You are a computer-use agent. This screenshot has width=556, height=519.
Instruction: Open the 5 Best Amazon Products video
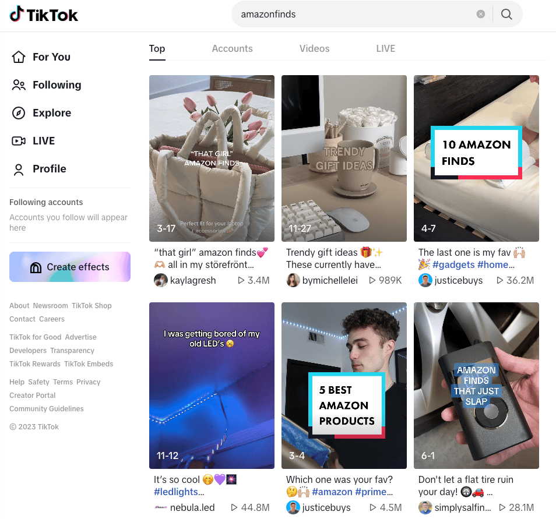click(344, 386)
